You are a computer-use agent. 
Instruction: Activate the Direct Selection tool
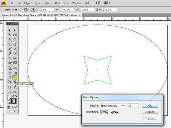pyautogui.click(x=15, y=31)
